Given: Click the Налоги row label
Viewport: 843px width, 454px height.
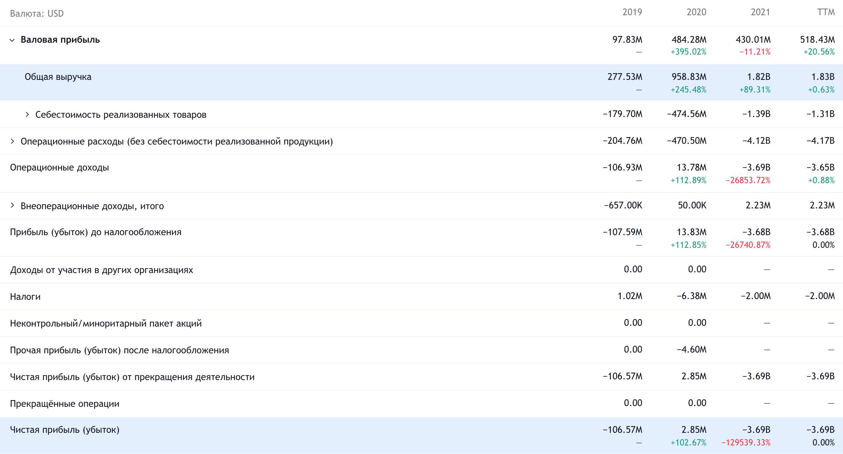Looking at the screenshot, I should tap(25, 296).
